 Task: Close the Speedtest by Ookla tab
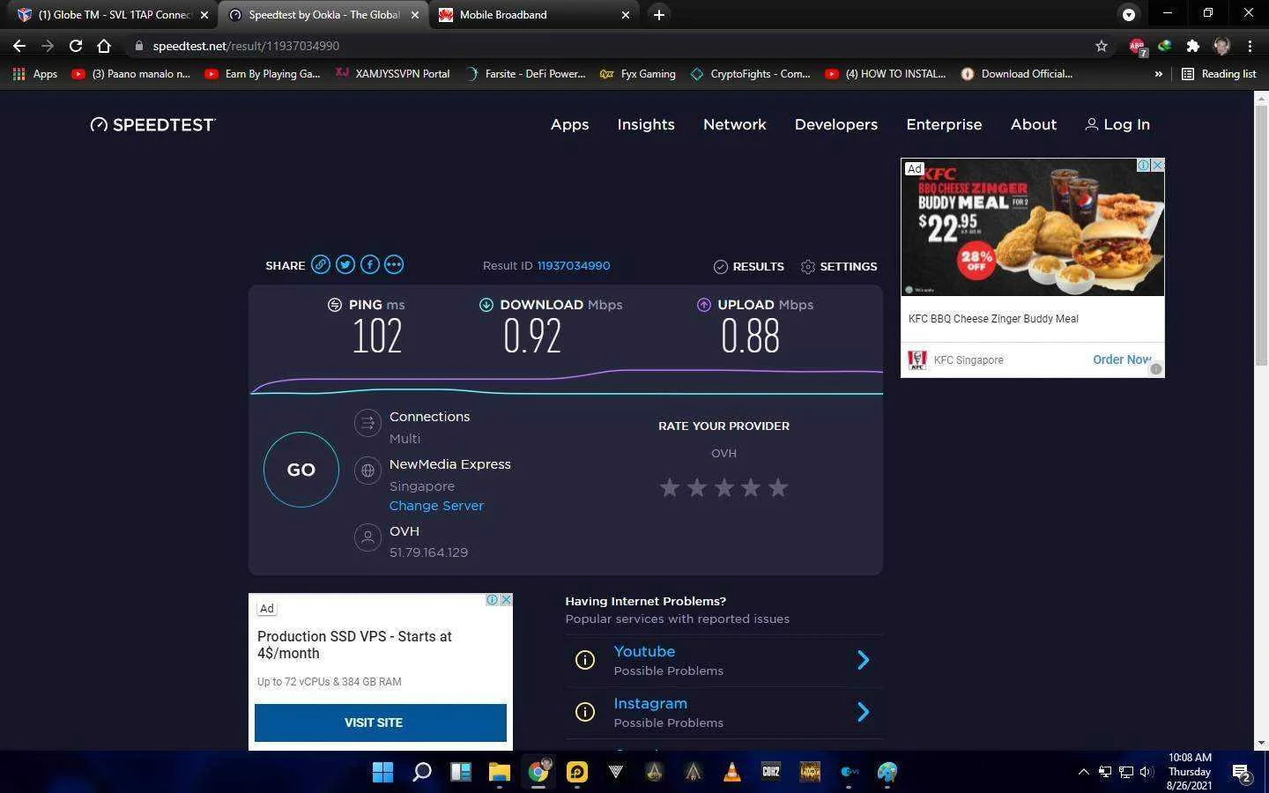[415, 15]
